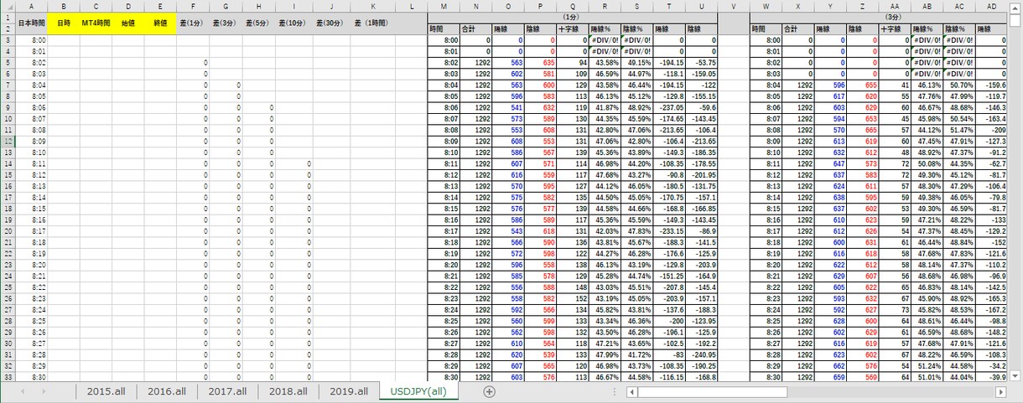Viewport: 1023px width, 403px height.
Task: Click the 差(1分) header cell
Action: coord(193,23)
